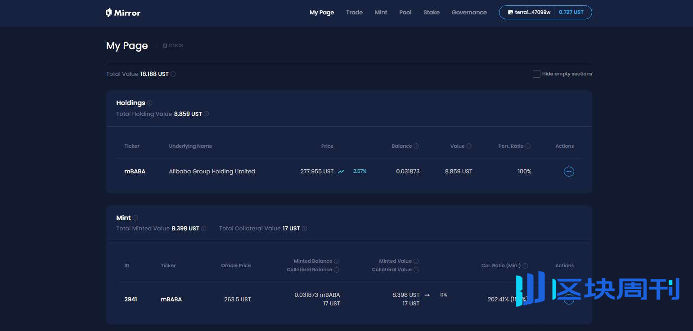Click info icon beside Mint heading
The width and height of the screenshot is (693, 331).
tap(135, 218)
